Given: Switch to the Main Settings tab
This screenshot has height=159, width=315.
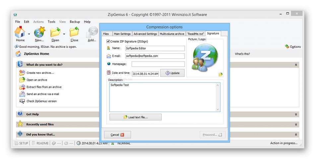Looking at the screenshot, I should 122,34.
